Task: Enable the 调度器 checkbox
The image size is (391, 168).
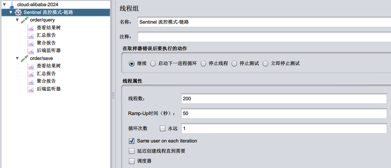Action: coord(132,161)
